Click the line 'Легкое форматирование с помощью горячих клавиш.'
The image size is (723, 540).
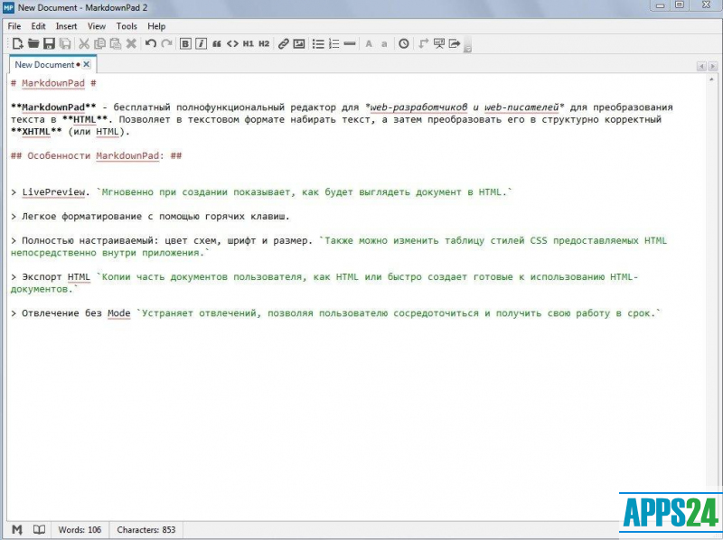click(155, 217)
